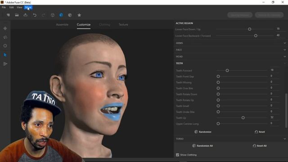Viewport: 288px width, 162px height.
Task: Click the second grayed top-right button
Action: coord(269,15)
